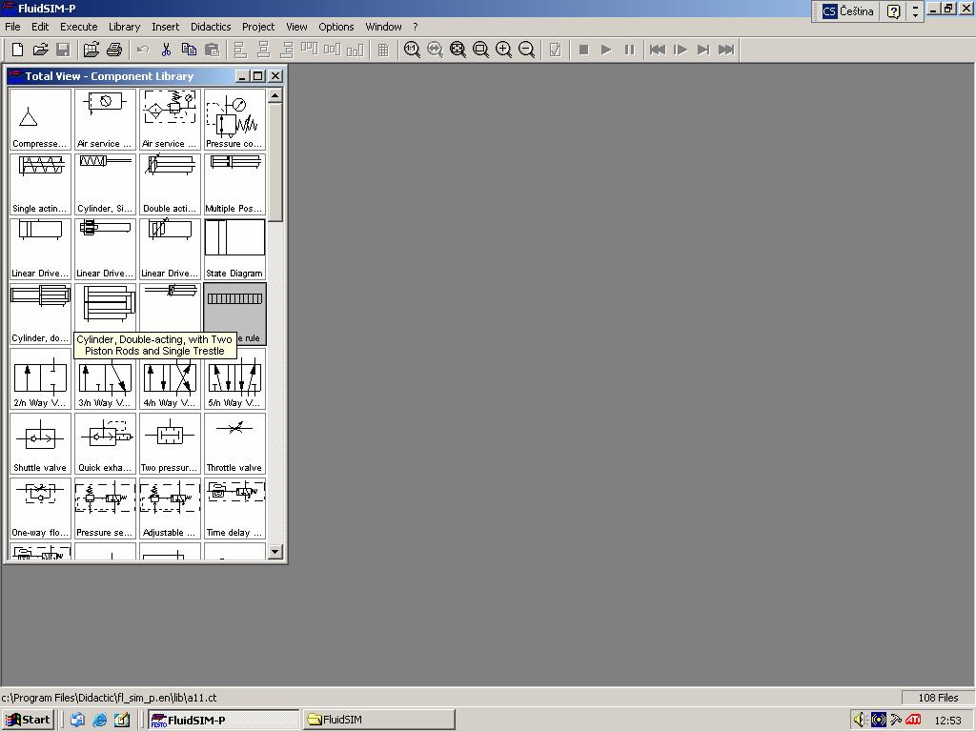The height and width of the screenshot is (732, 976).
Task: Select the Shuttle valve component
Action: (x=40, y=443)
